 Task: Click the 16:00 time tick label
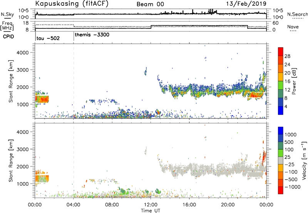tap(189, 205)
